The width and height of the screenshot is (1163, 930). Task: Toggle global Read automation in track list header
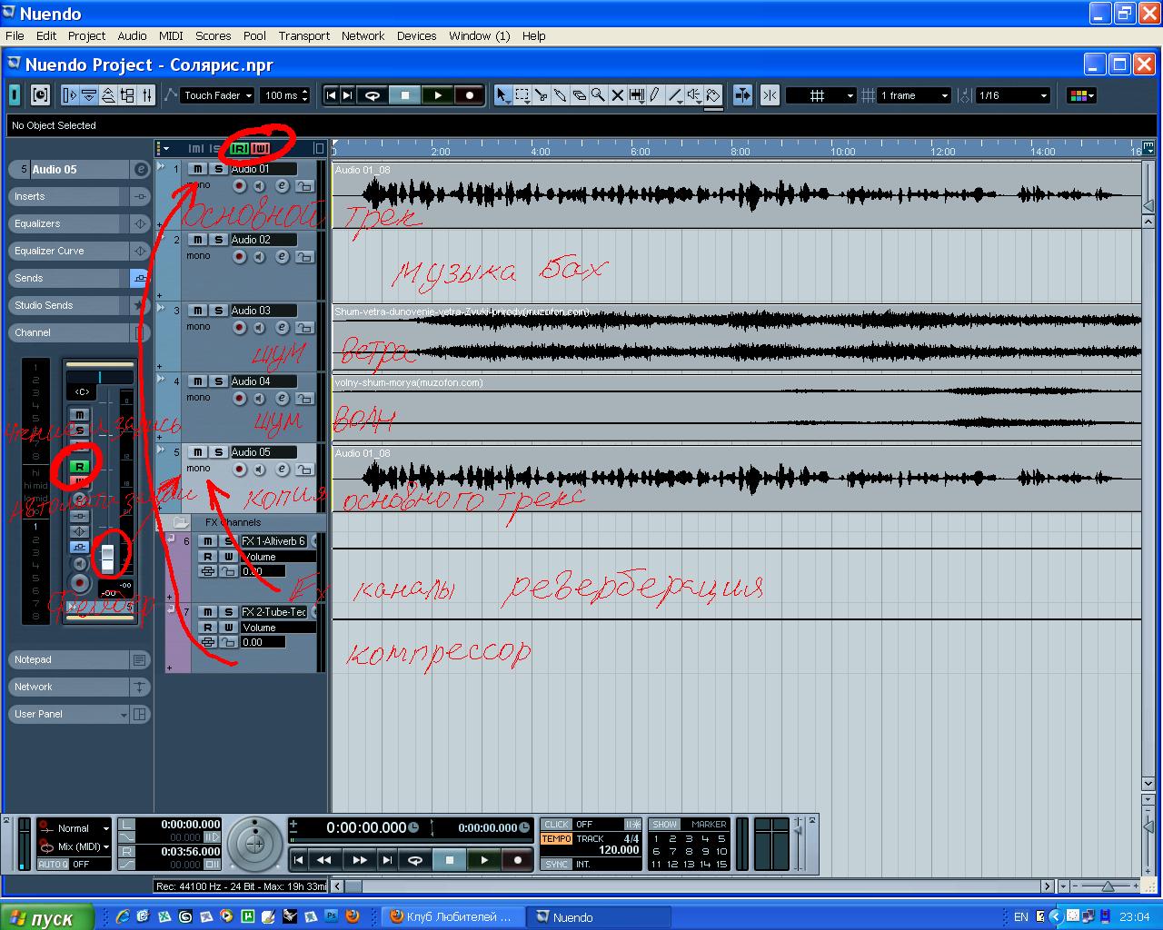coord(240,148)
